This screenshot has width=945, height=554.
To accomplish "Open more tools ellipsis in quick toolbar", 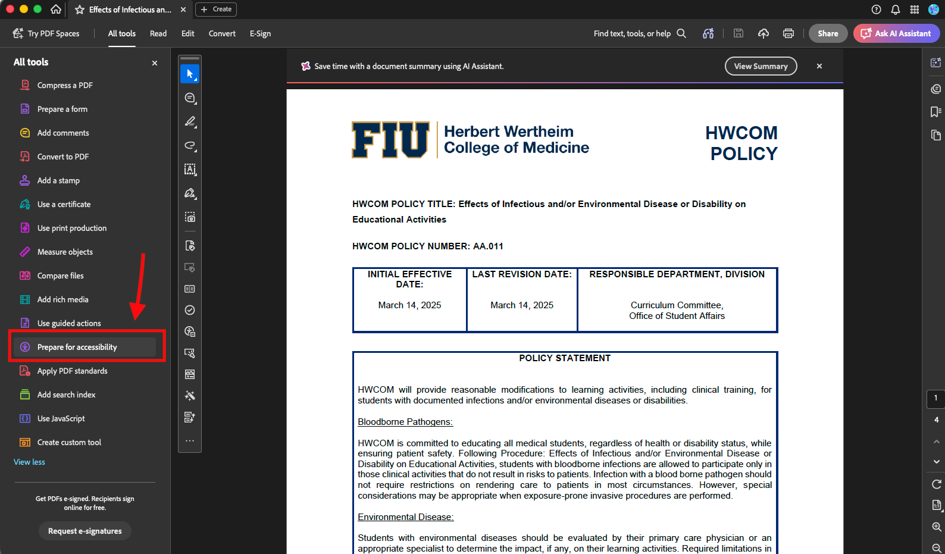I will pyautogui.click(x=190, y=441).
